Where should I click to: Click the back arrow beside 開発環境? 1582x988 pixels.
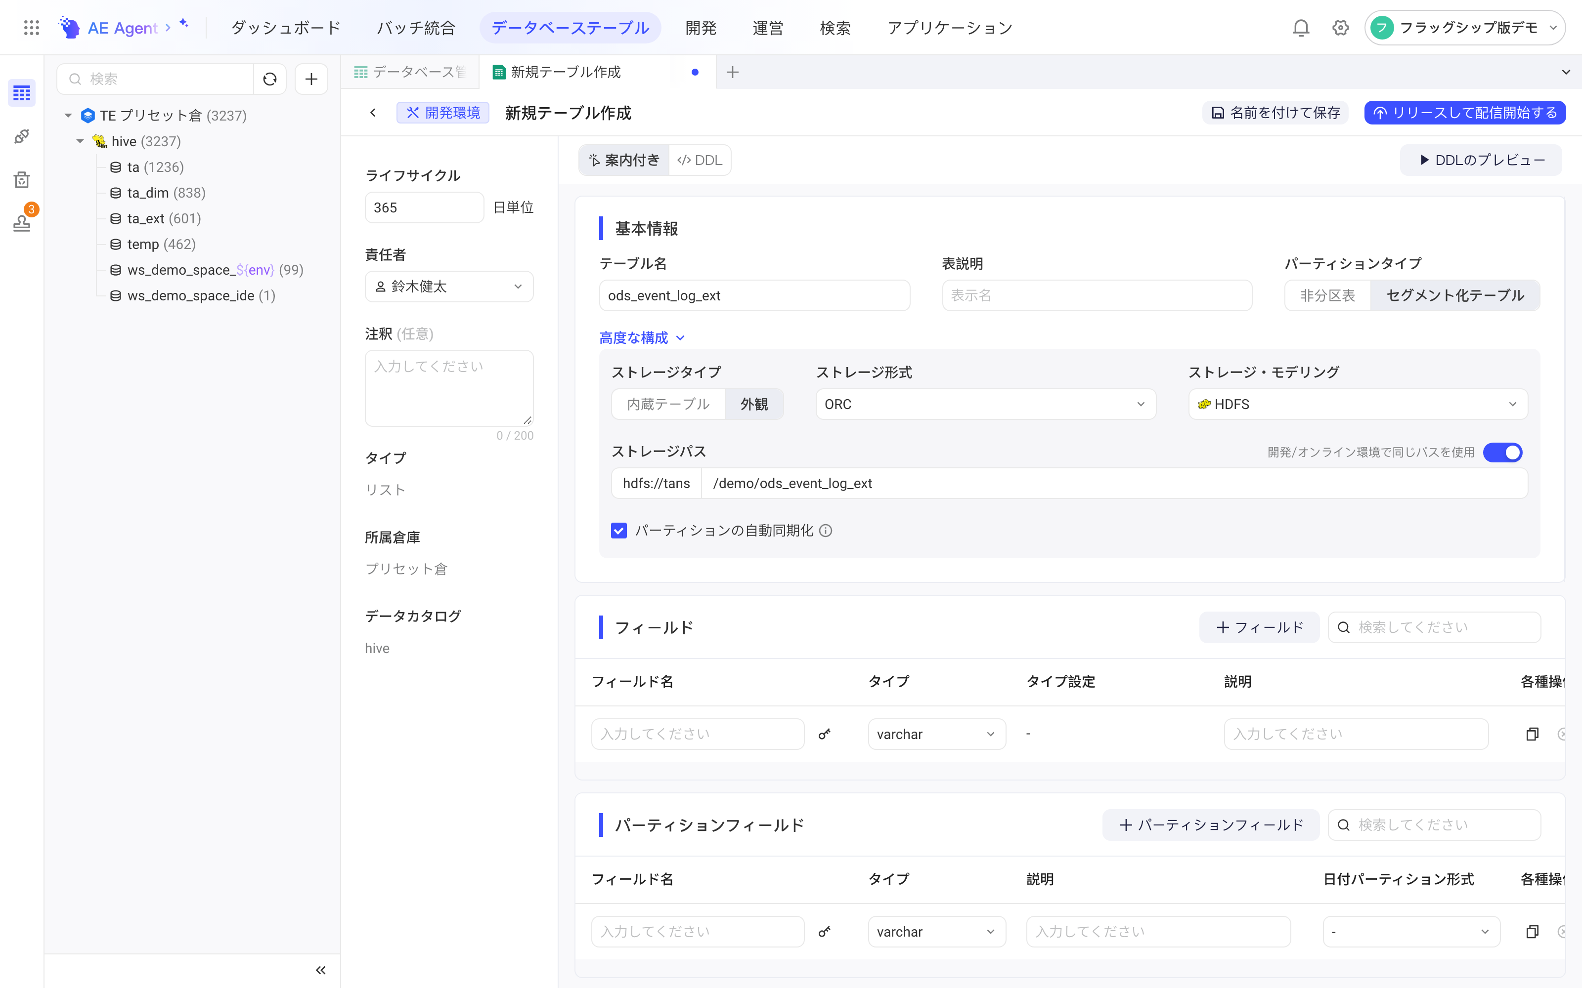tap(373, 113)
